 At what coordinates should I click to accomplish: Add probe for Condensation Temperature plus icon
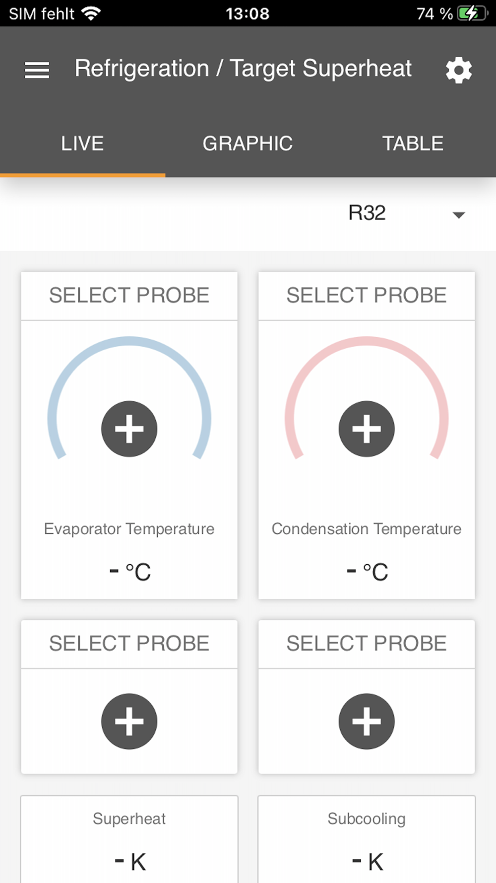[x=367, y=429]
